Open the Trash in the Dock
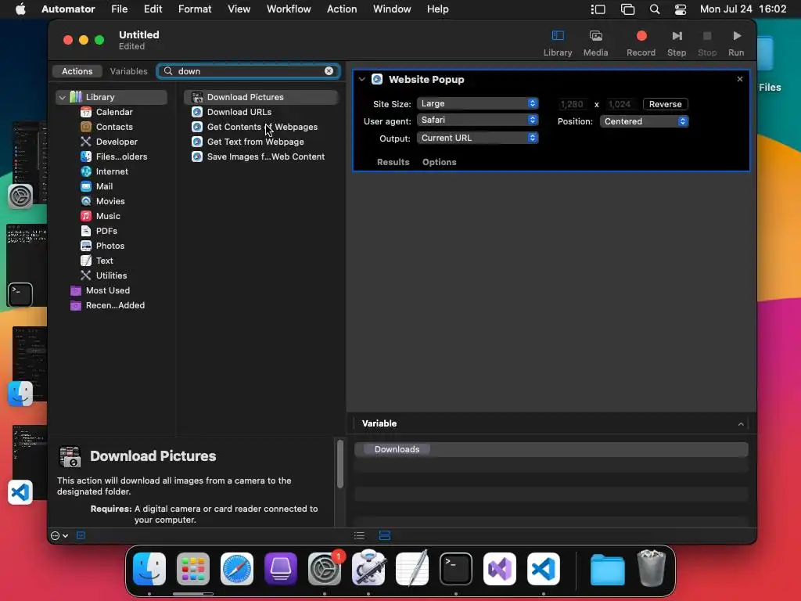The image size is (801, 601). tap(652, 568)
